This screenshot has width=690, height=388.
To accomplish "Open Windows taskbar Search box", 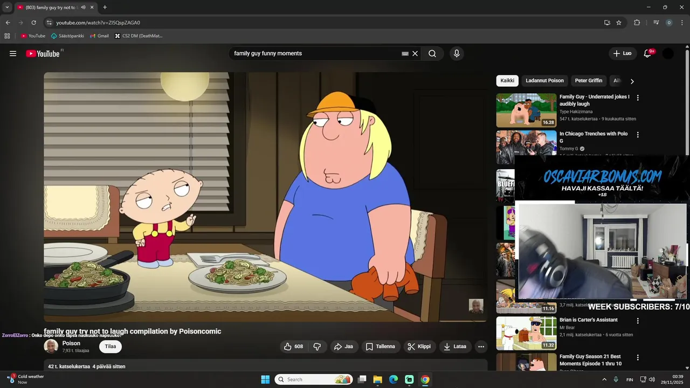I will pyautogui.click(x=314, y=379).
